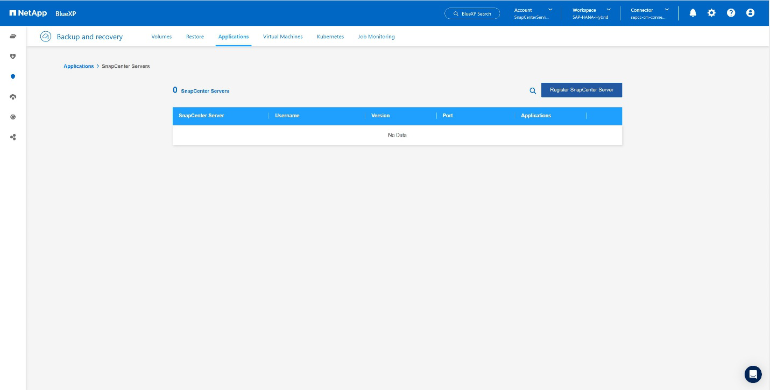
Task: Click the help question mark icon
Action: (731, 13)
